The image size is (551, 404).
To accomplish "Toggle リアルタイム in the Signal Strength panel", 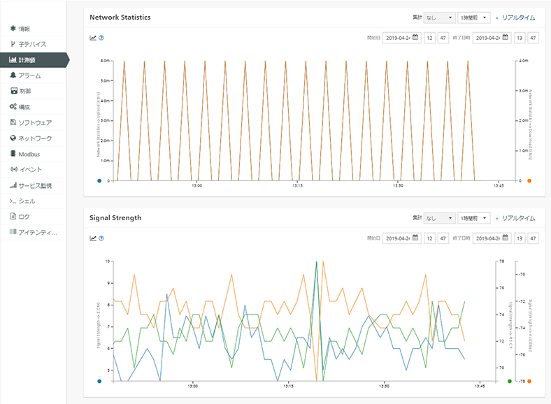I will tap(515, 219).
